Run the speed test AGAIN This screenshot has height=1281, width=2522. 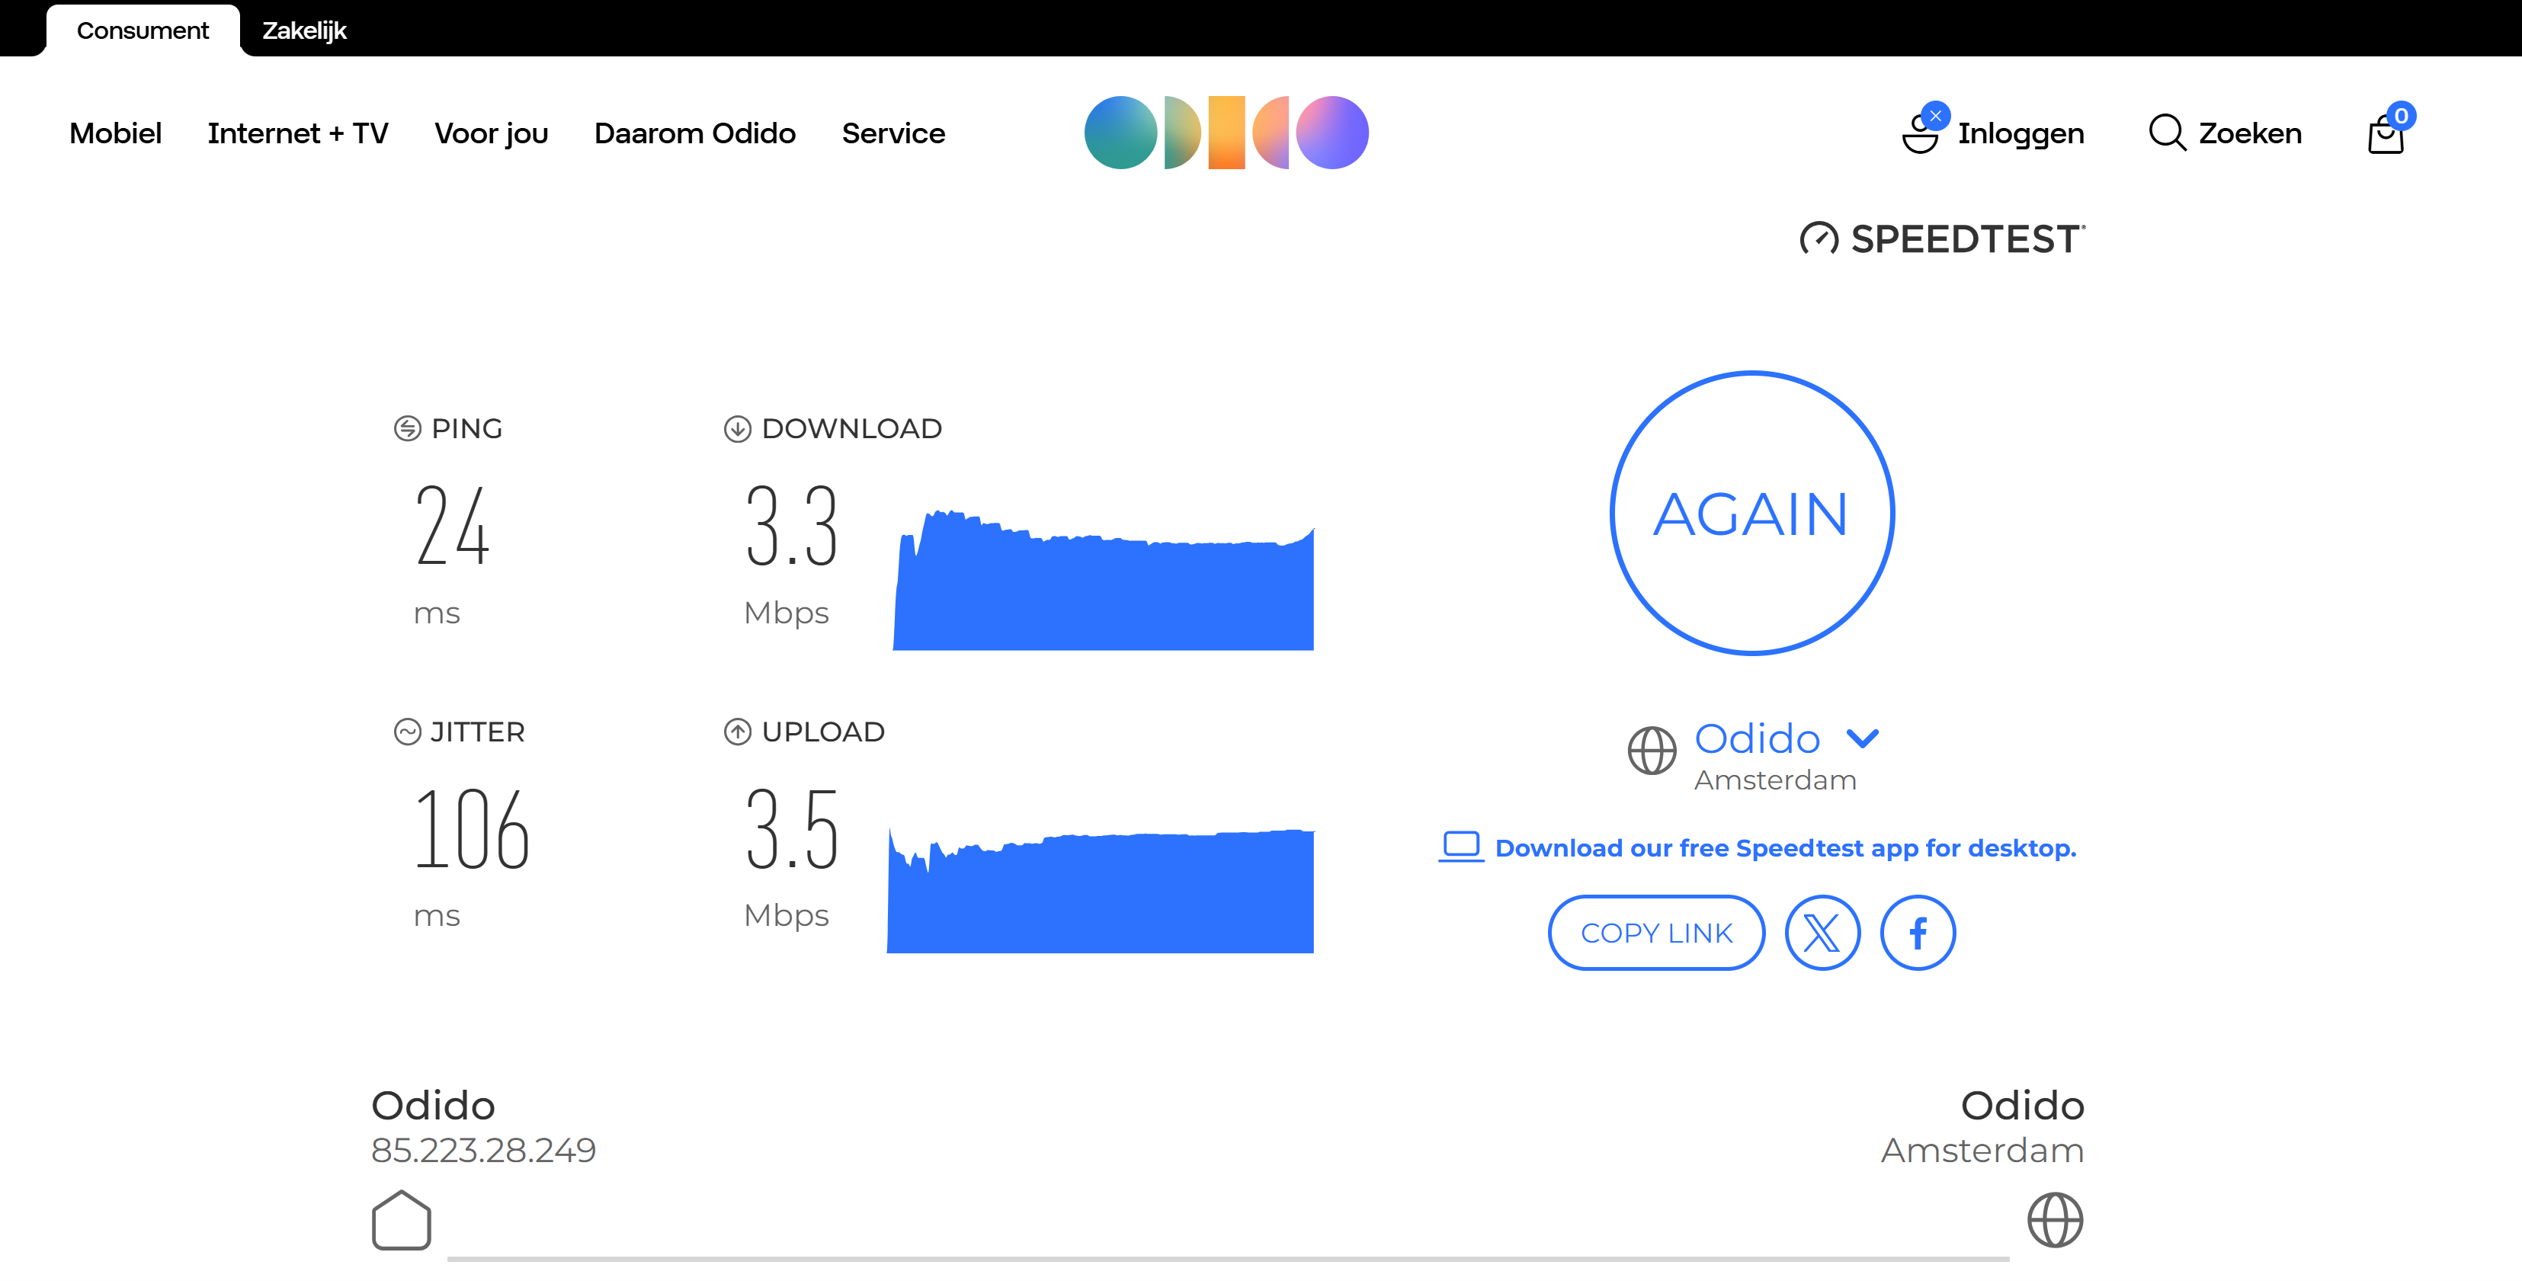pos(1752,513)
